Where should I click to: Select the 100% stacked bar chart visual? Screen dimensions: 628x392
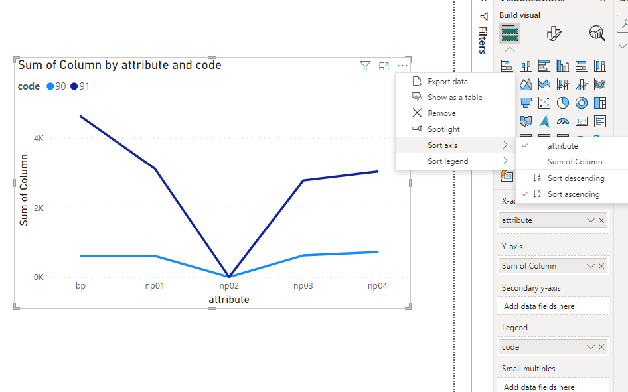(x=581, y=66)
